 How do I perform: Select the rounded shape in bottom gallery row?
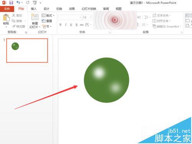tap(187, 25)
